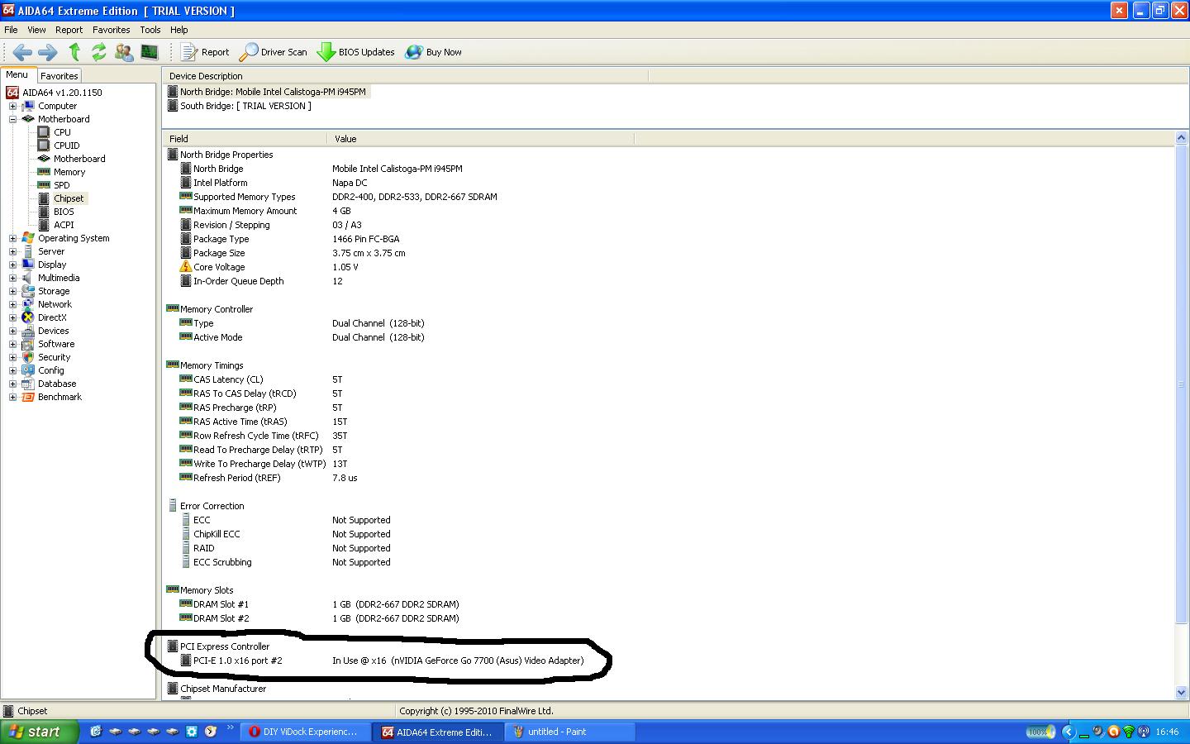This screenshot has height=744, width=1190.
Task: Go back with the left arrow toolbar icon
Action: coord(22,52)
